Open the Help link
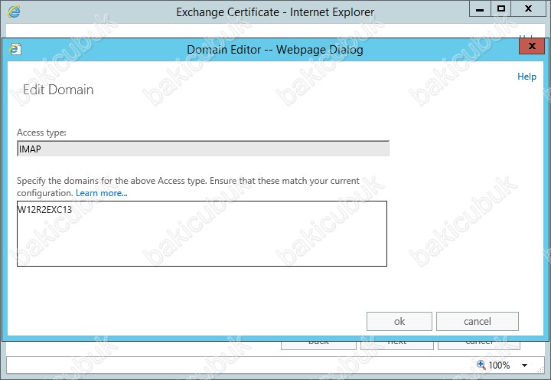 [x=527, y=77]
